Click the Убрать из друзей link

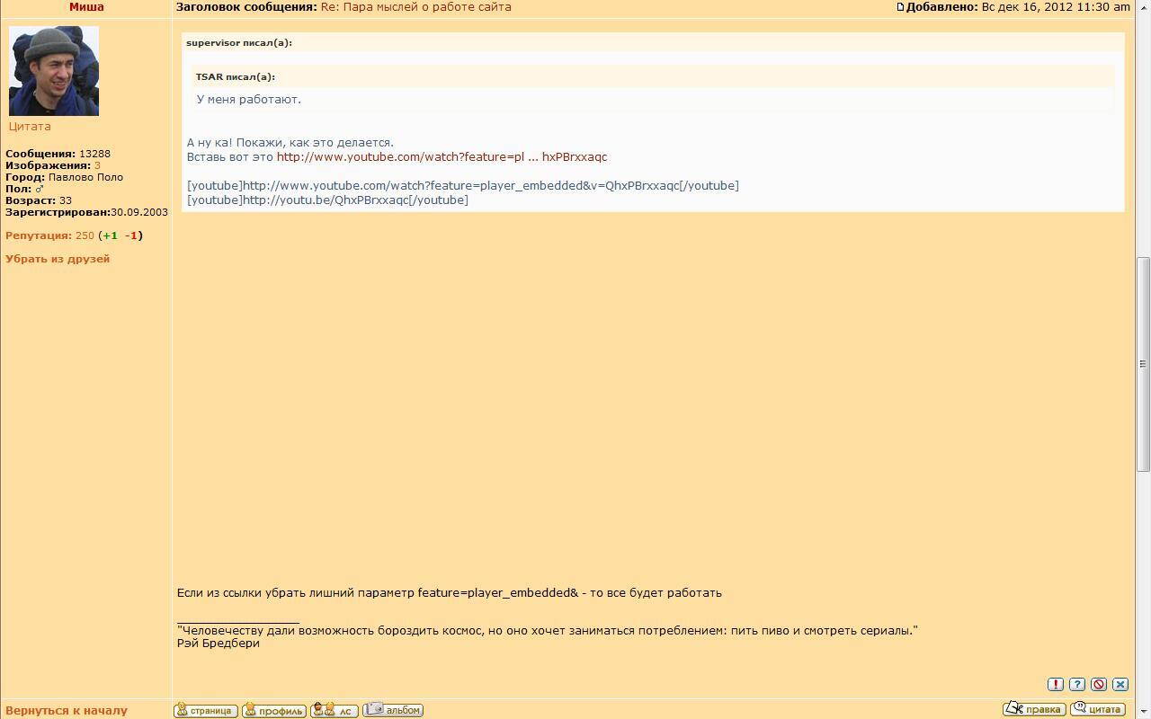coord(58,259)
